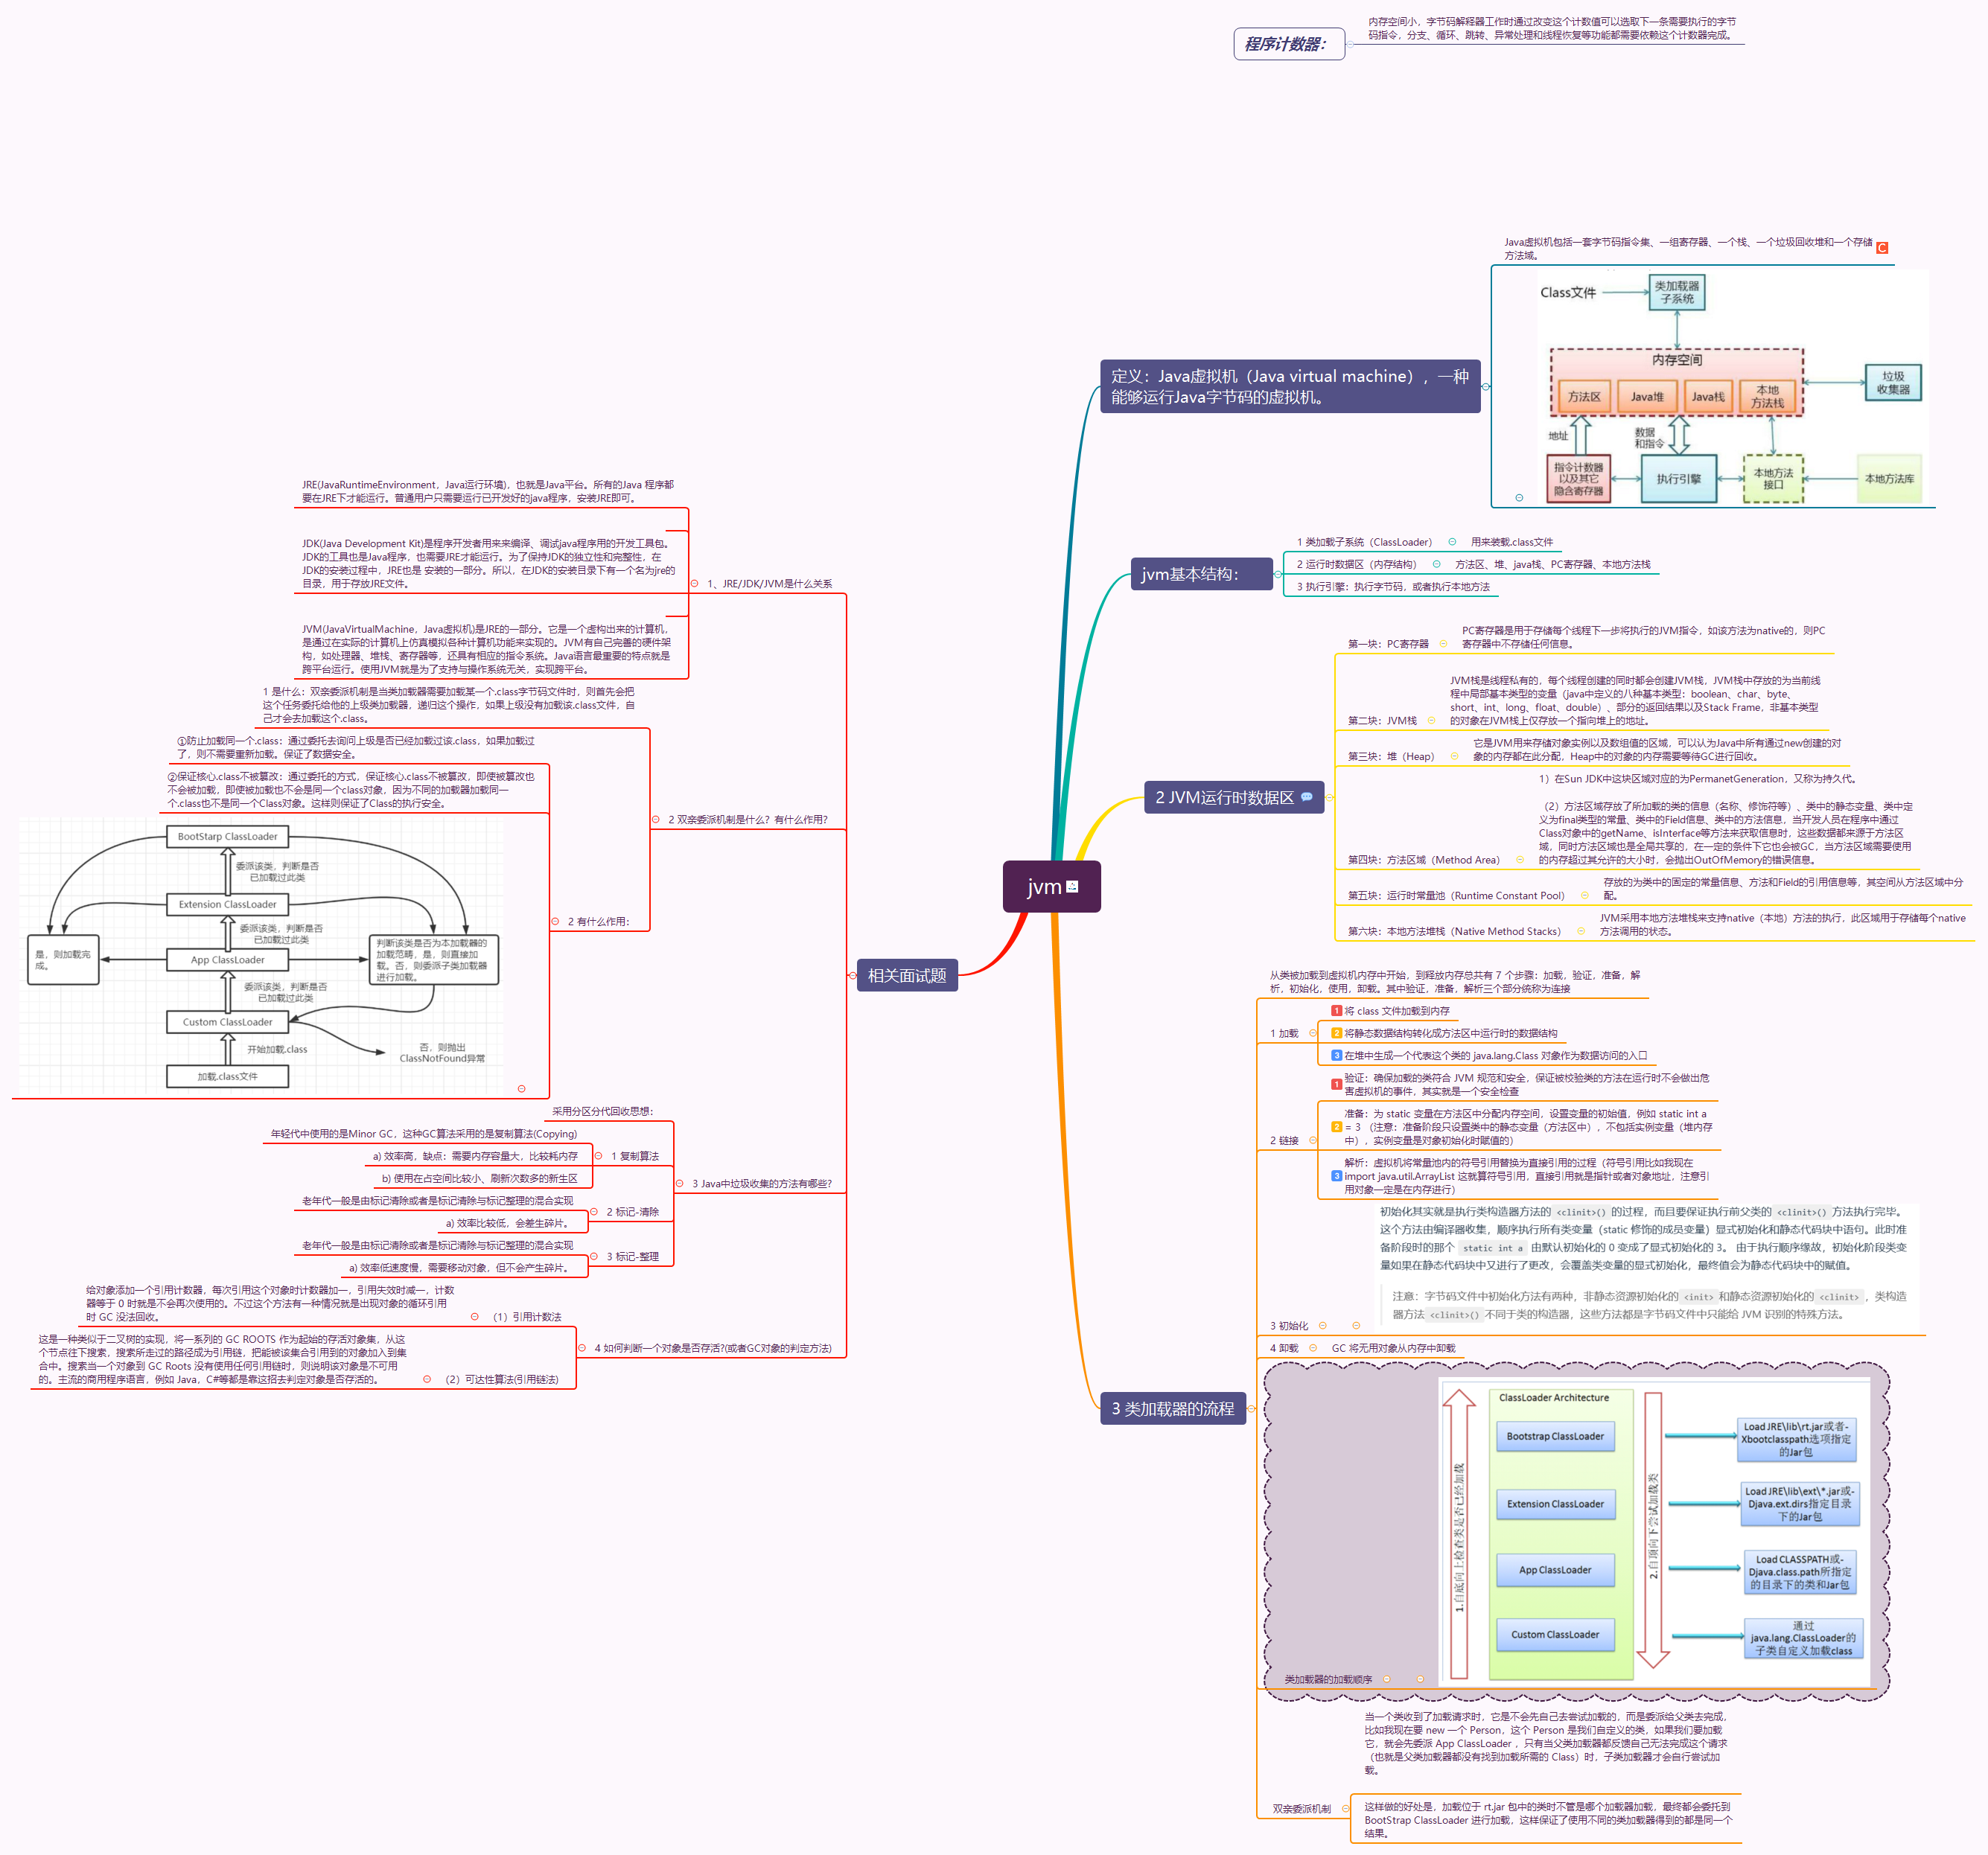The width and height of the screenshot is (1988, 1855).
Task: Click priority 1 marker on 验证 topic
Action: tap(1337, 1084)
